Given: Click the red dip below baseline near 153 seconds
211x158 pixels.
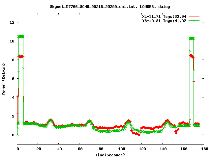Looking at the screenshot, I should tap(176, 132).
